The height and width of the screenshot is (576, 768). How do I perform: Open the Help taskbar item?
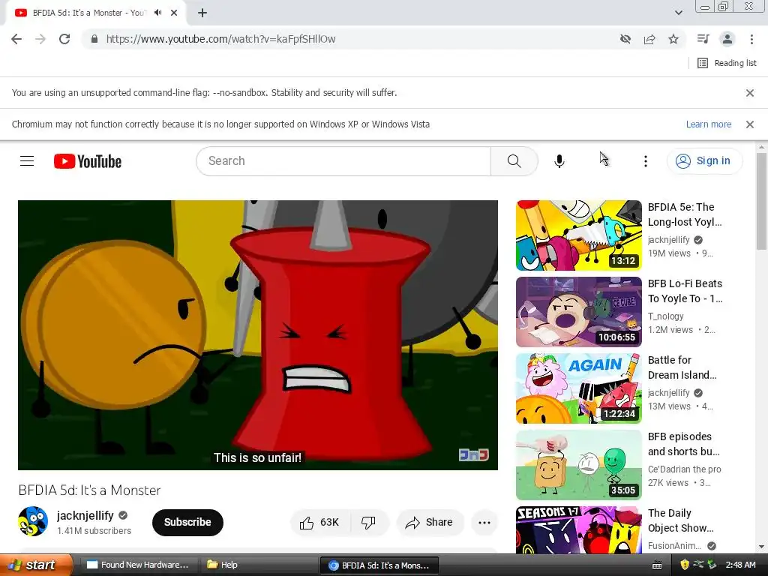(259, 565)
